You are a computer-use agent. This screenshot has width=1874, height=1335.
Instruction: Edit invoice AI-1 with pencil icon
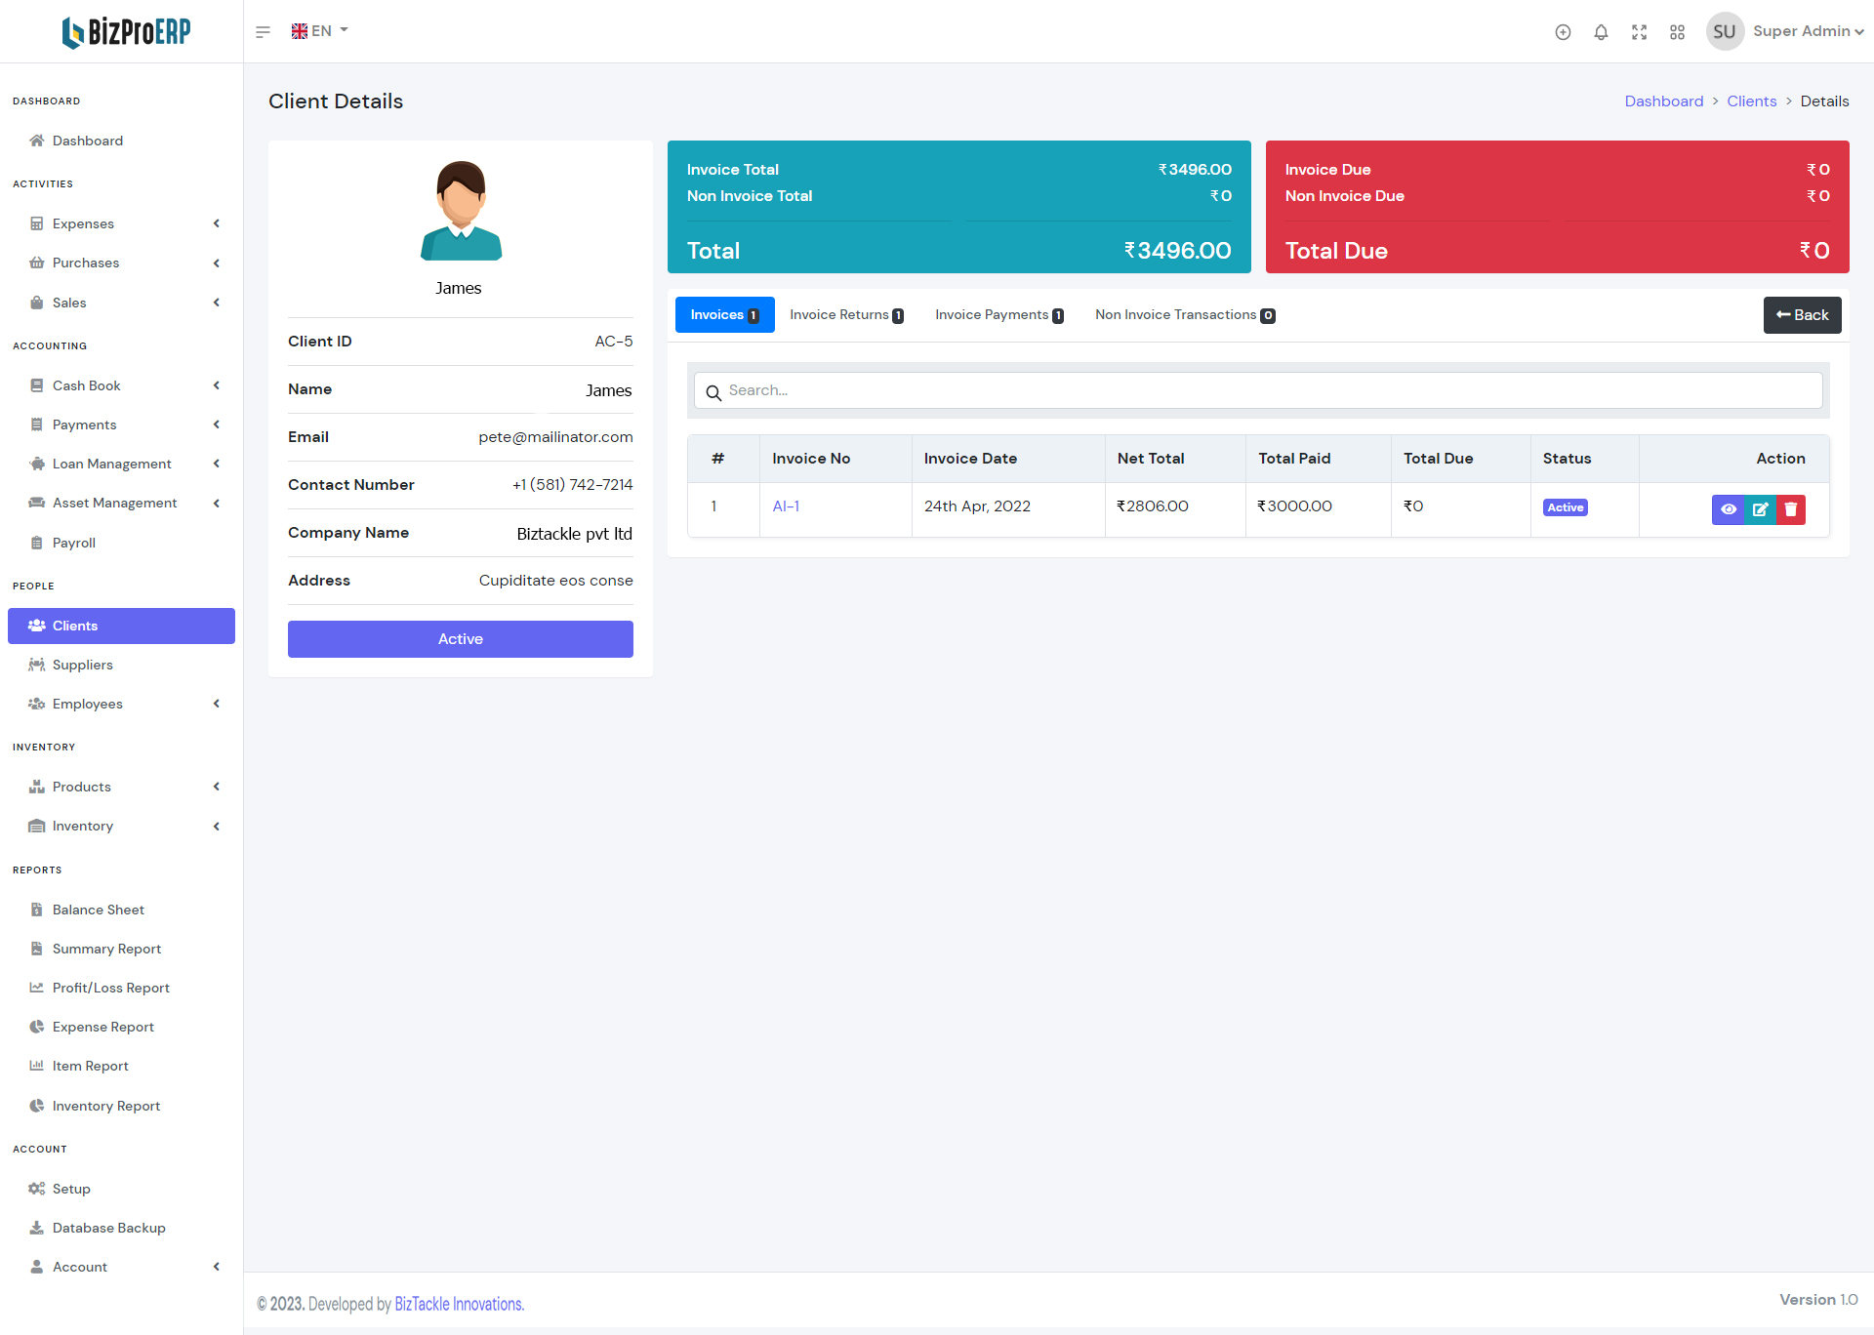[x=1760, y=509]
